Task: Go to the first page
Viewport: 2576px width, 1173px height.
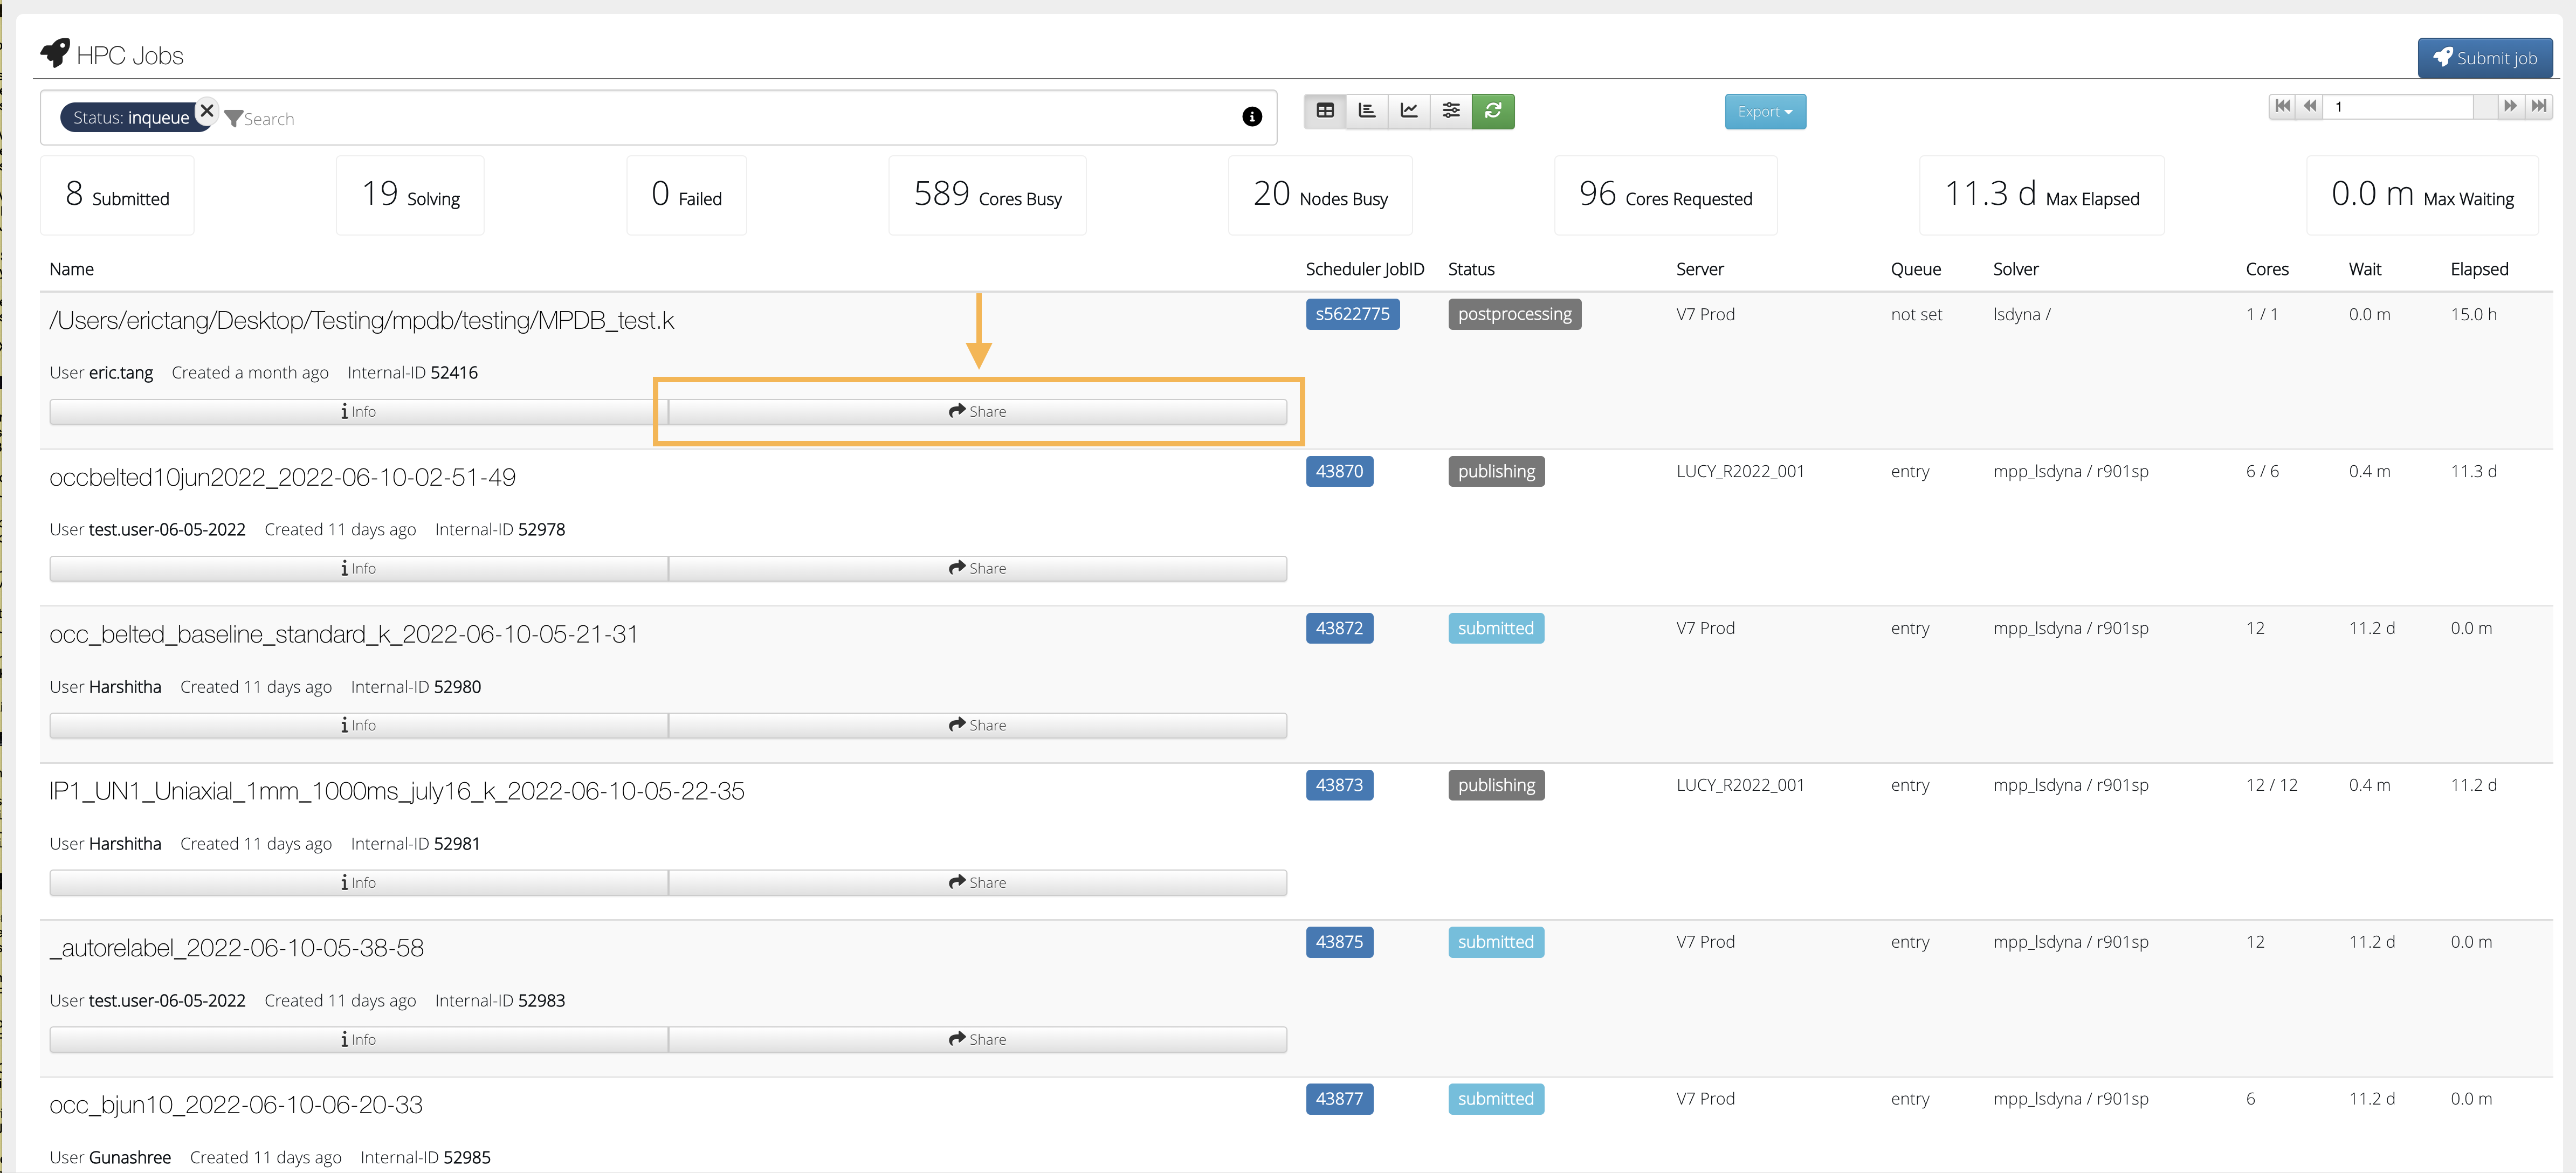Action: (x=2282, y=106)
